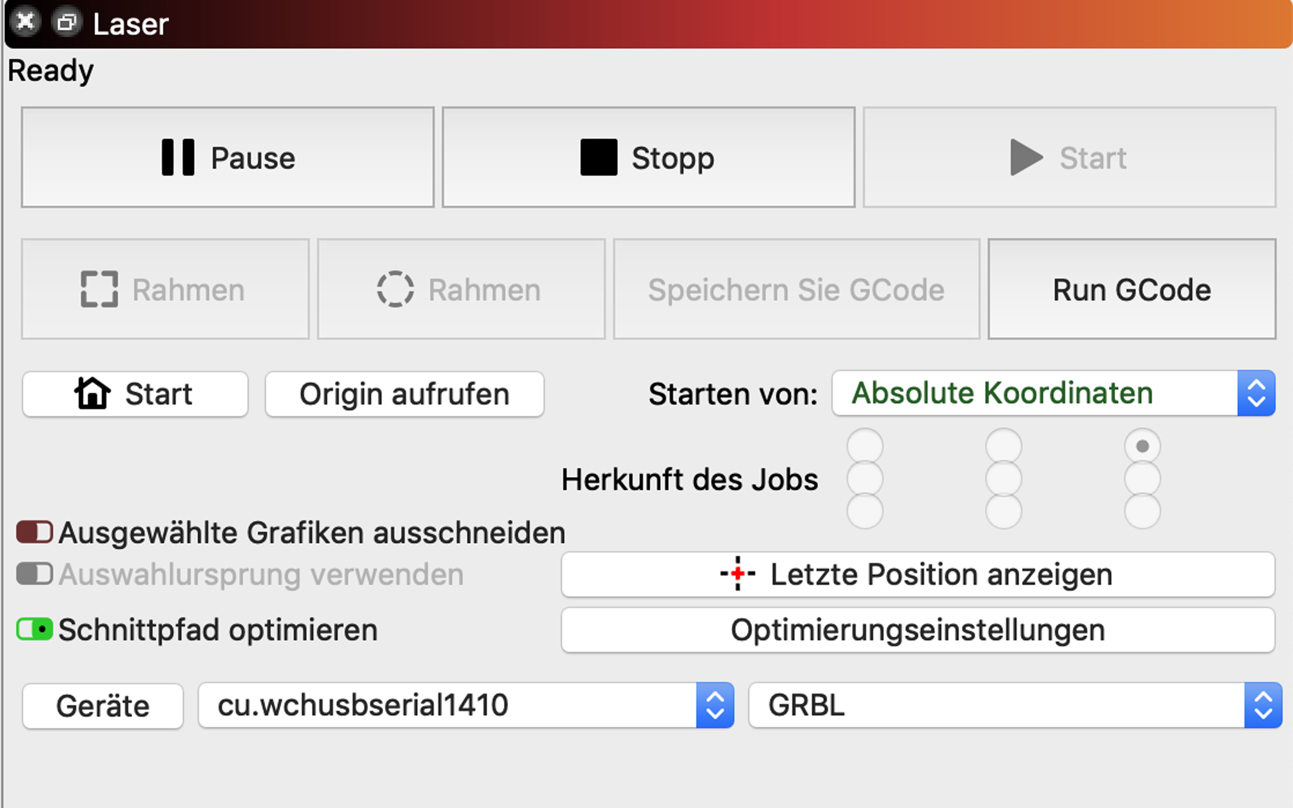This screenshot has height=808, width=1293.
Task: Click the circular Rahmen frame button
Action: (x=461, y=289)
